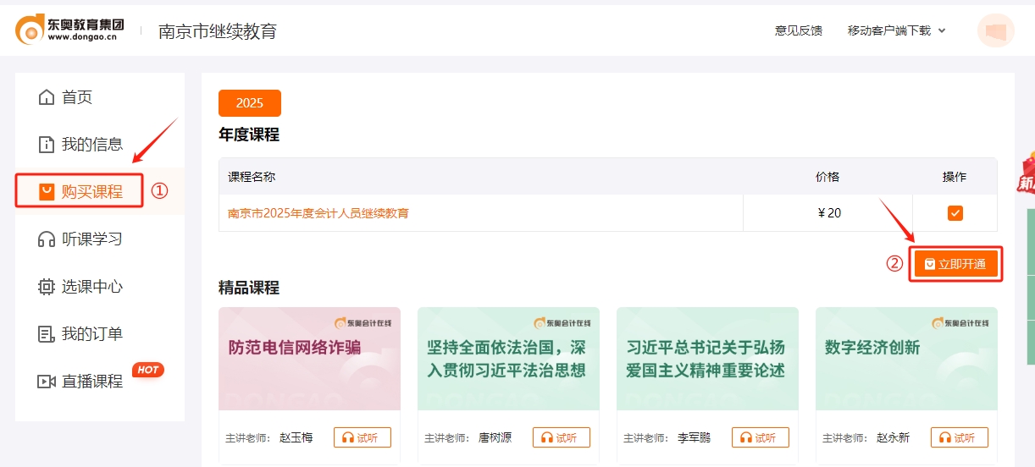Open 首页 home icon in sidebar
This screenshot has width=1035, height=467.
click(47, 97)
